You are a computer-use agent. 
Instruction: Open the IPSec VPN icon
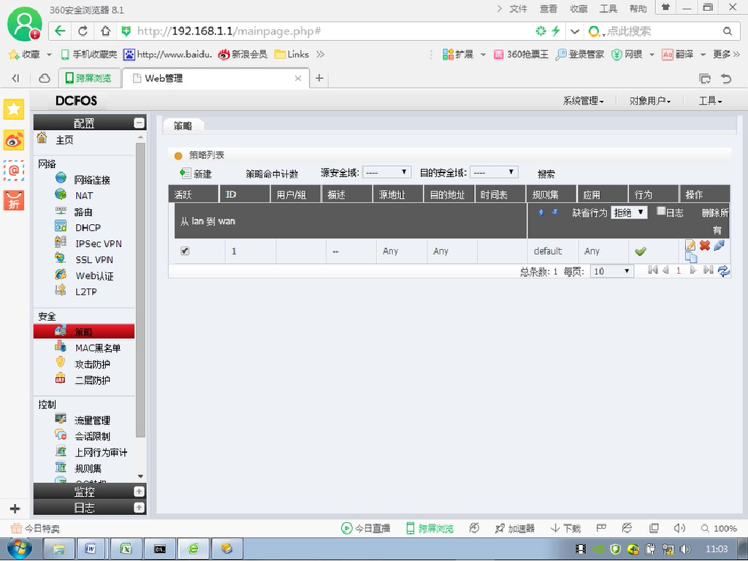pos(61,242)
